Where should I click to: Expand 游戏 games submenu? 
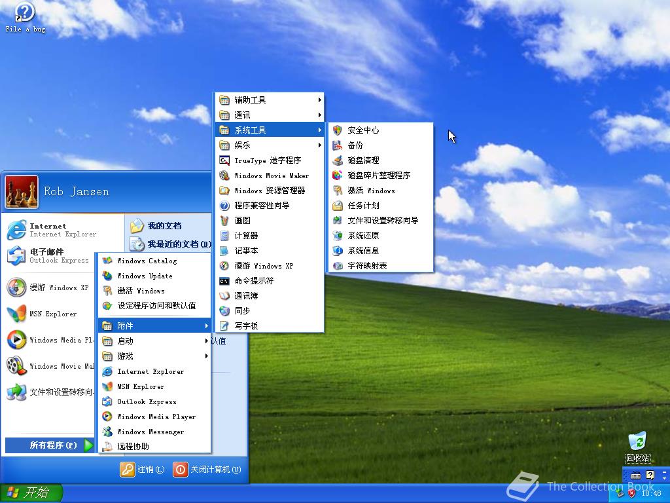point(154,356)
